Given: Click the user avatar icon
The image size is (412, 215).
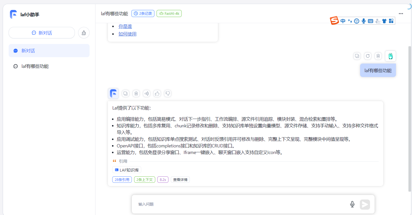Looking at the screenshot, I should pyautogui.click(x=390, y=56).
